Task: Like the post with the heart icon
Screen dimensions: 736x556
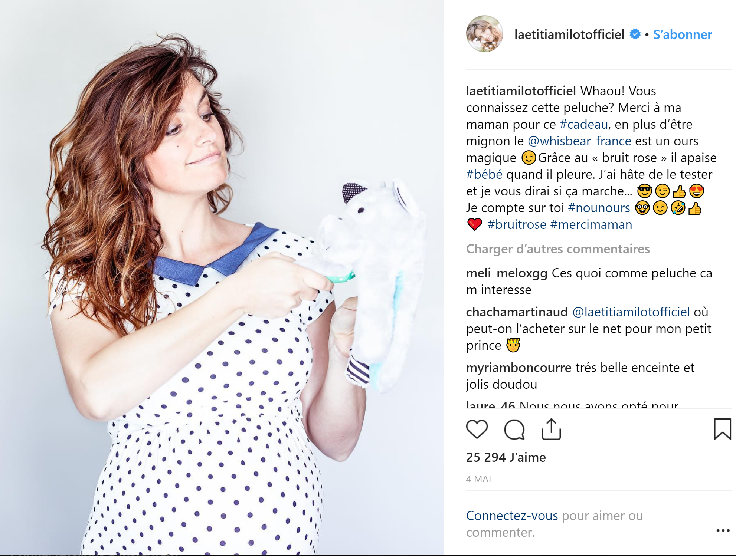Action: (477, 430)
